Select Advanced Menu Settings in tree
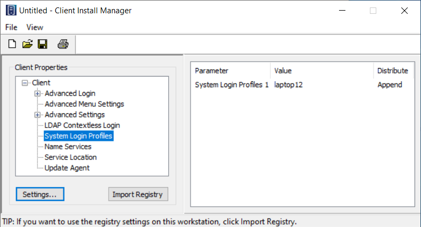421x227 pixels. point(84,104)
